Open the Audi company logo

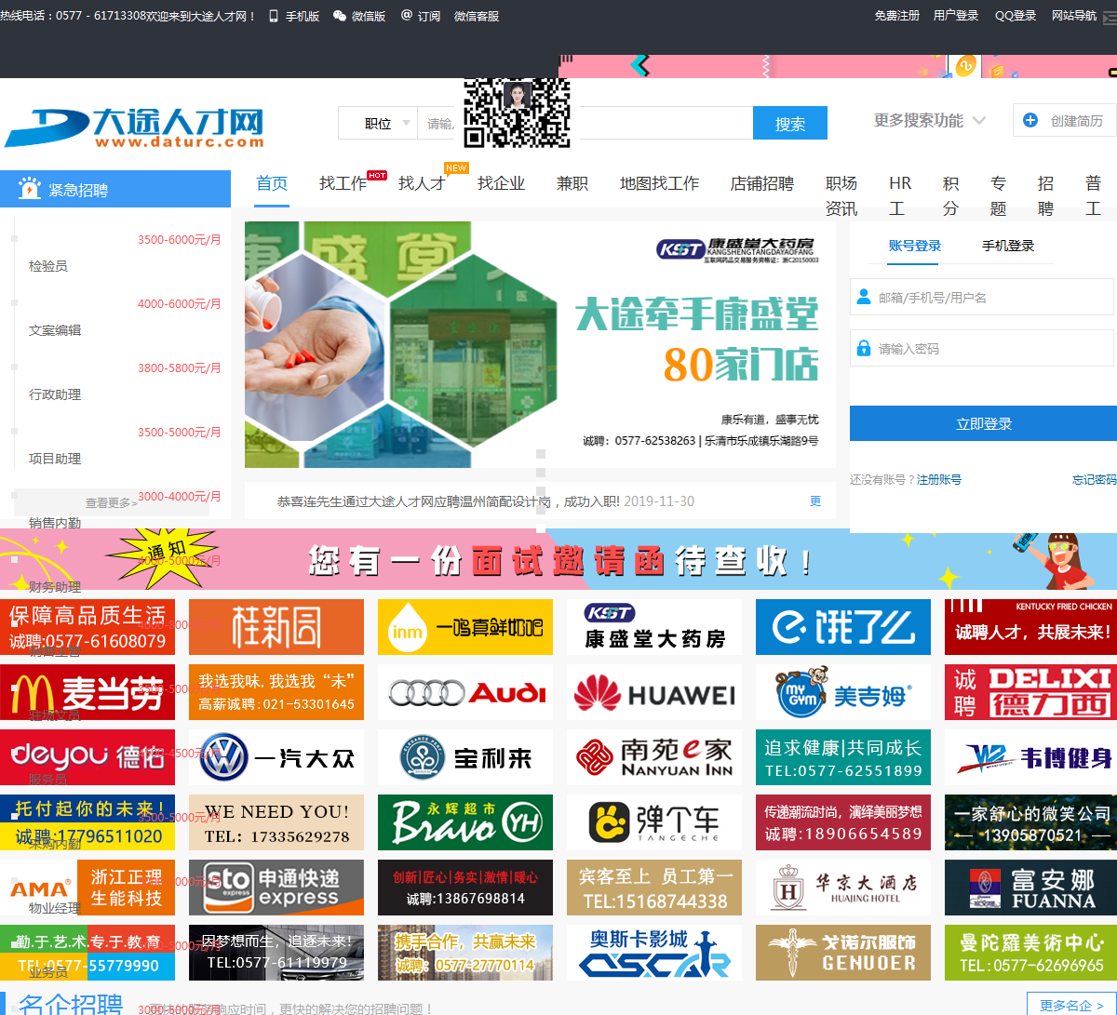point(465,692)
